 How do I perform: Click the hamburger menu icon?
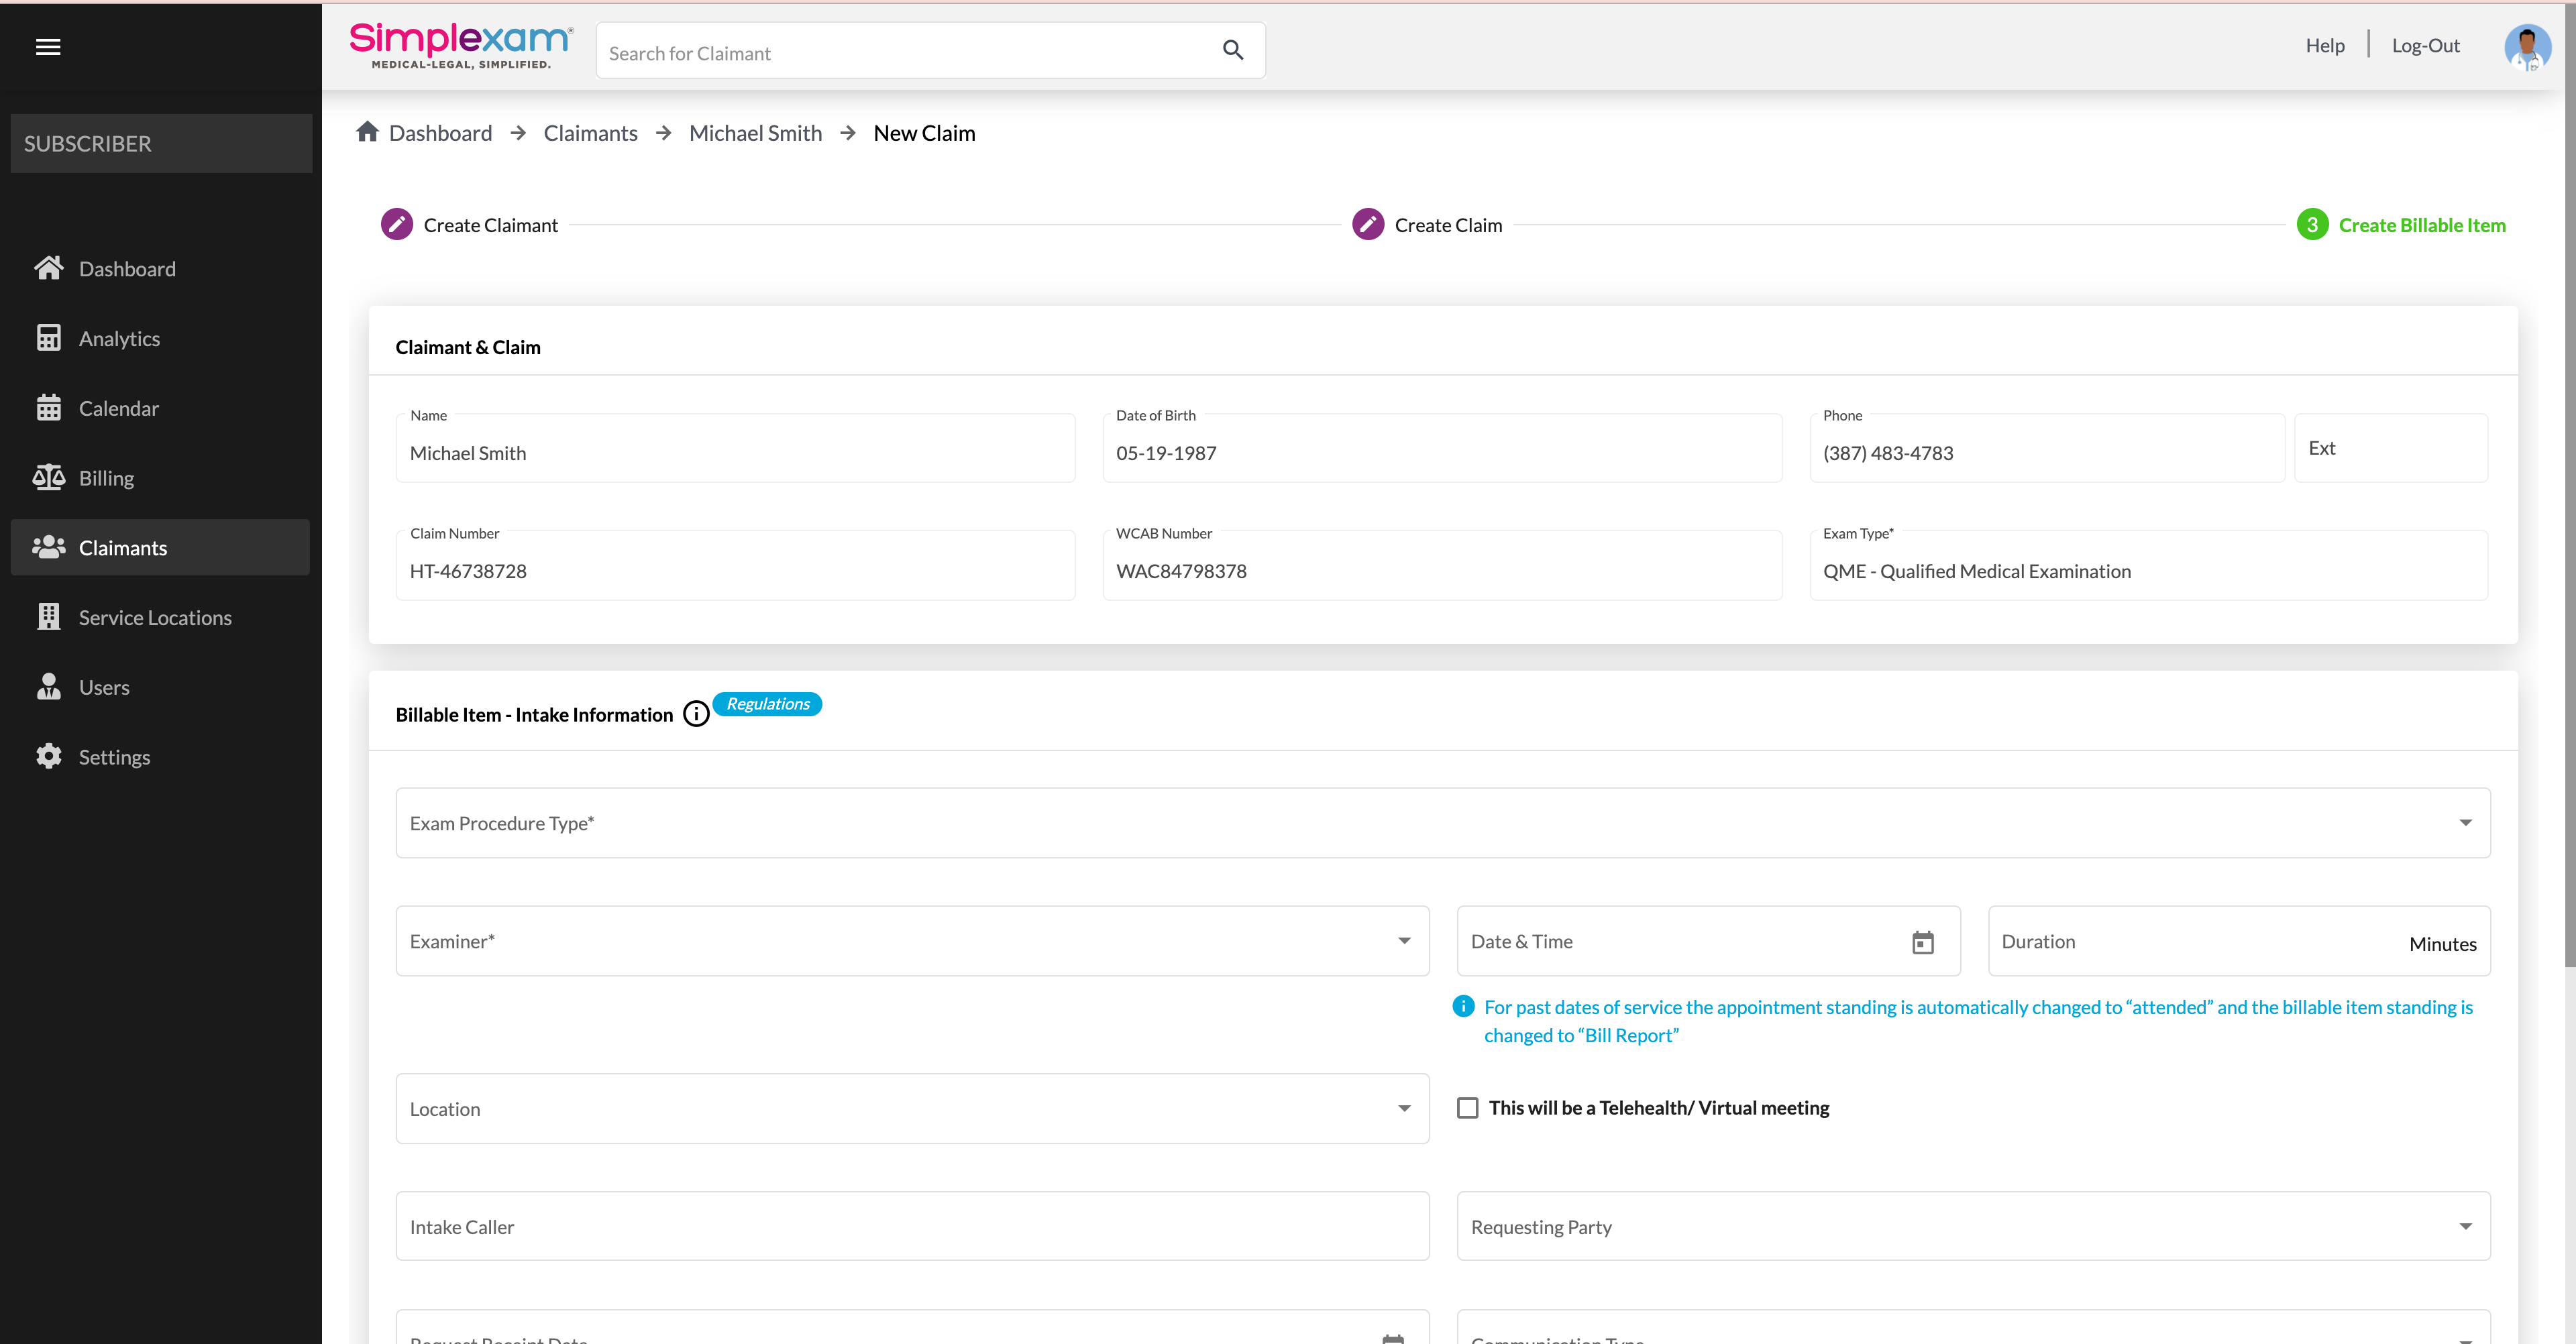[48, 47]
